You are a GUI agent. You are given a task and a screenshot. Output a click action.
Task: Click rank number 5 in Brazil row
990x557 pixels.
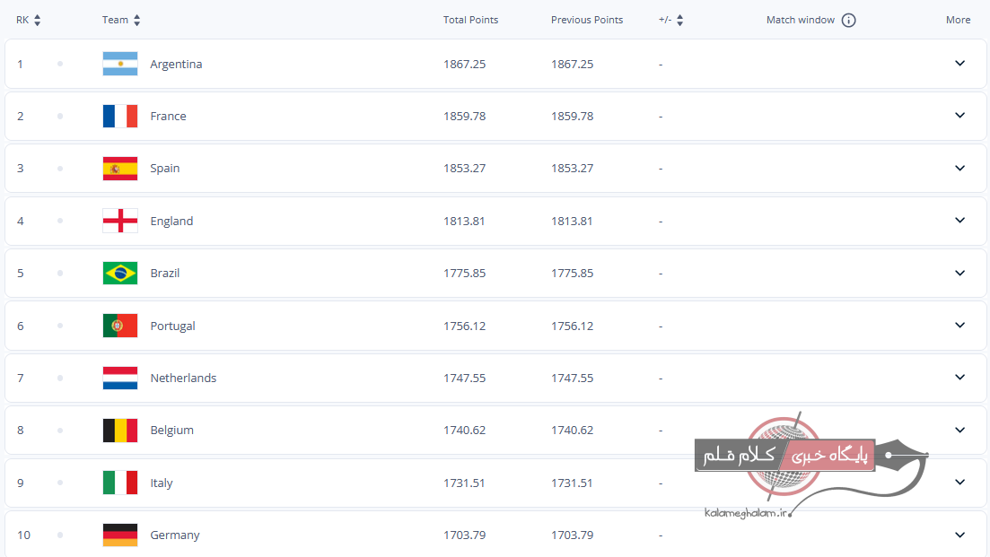pyautogui.click(x=21, y=274)
